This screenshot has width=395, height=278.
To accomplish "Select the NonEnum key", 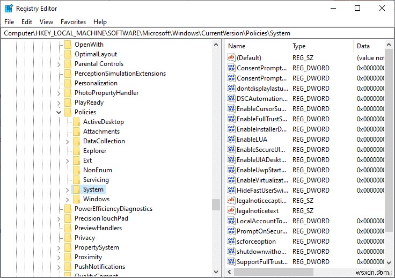I will (x=98, y=170).
